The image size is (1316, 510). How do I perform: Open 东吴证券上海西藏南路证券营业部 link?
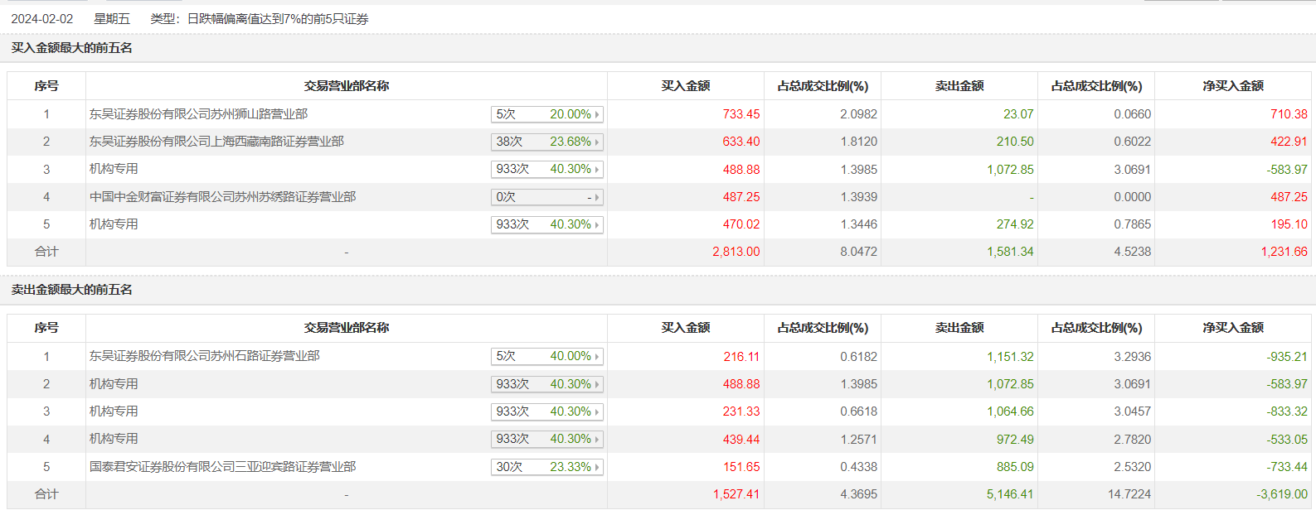(x=216, y=142)
